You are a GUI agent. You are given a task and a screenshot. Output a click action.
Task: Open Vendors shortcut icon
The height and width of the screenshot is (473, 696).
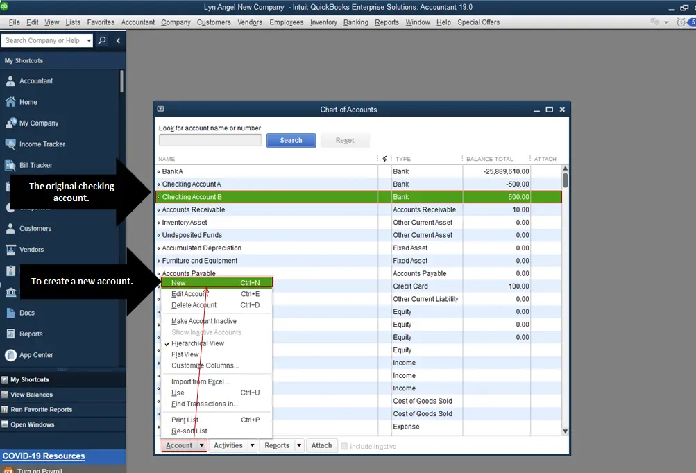[10, 250]
